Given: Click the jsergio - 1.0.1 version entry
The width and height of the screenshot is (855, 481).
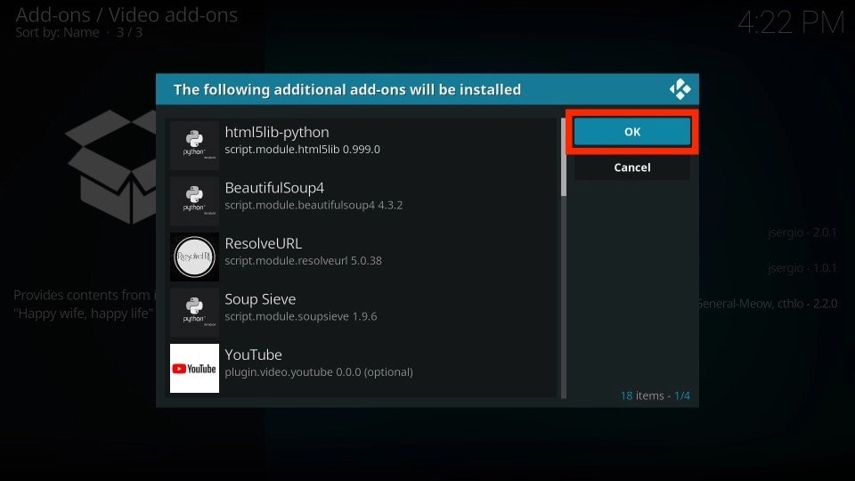Looking at the screenshot, I should click(x=802, y=268).
